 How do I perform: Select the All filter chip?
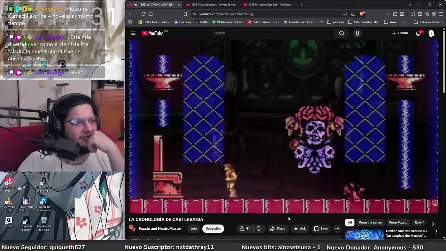350,222
